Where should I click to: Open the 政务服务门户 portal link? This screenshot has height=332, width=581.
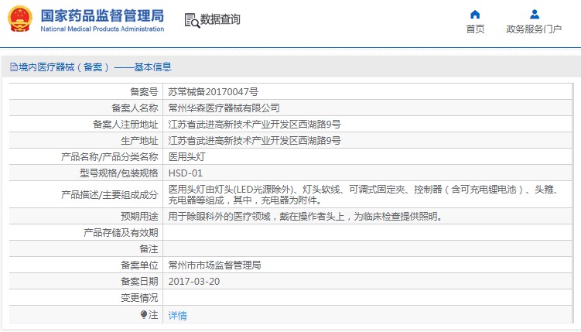(534, 29)
